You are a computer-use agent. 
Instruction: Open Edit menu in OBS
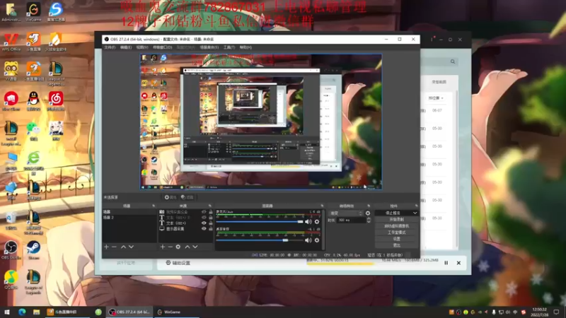pos(126,47)
